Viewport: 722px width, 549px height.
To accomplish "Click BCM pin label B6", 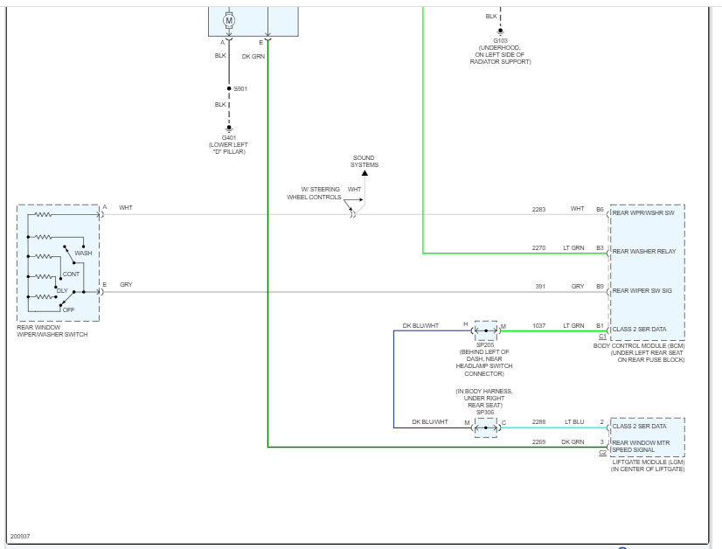I will tap(600, 209).
